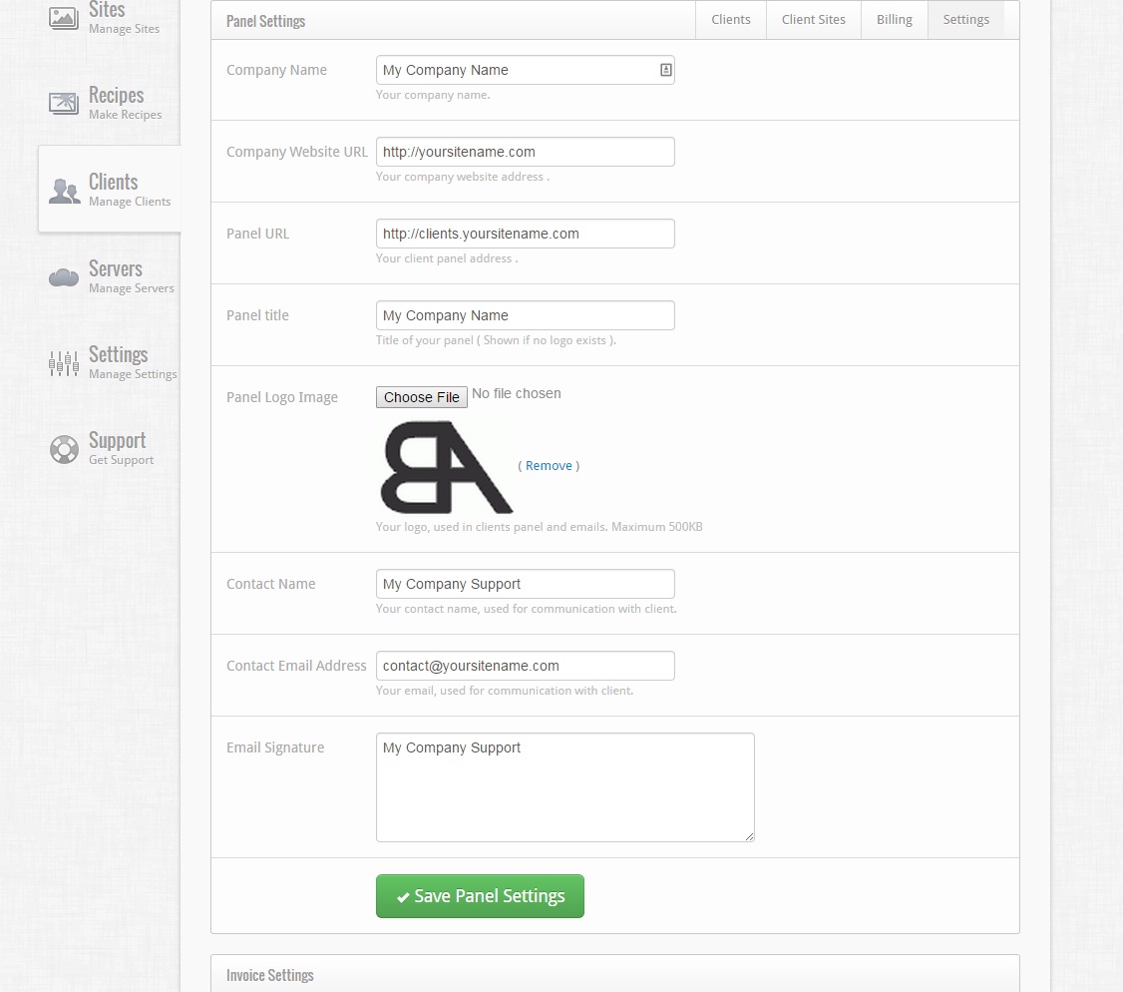This screenshot has height=992, width=1123.
Task: Expand the Invoice Settings section
Action: click(x=269, y=975)
